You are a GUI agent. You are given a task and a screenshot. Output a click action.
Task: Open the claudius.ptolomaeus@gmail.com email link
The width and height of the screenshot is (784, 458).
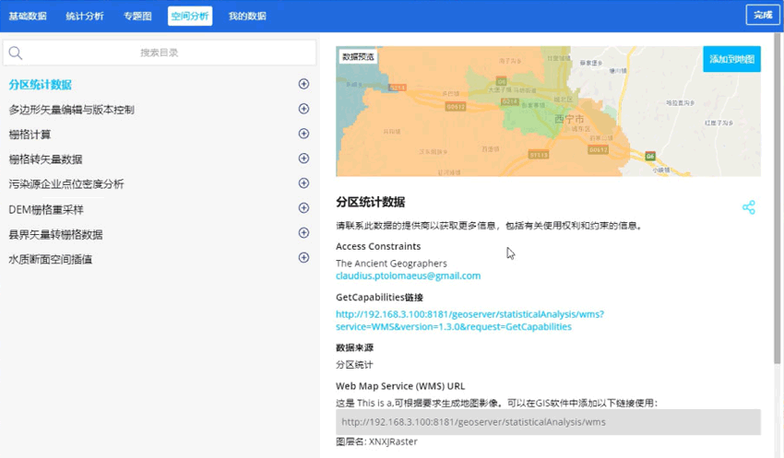pyautogui.click(x=408, y=276)
